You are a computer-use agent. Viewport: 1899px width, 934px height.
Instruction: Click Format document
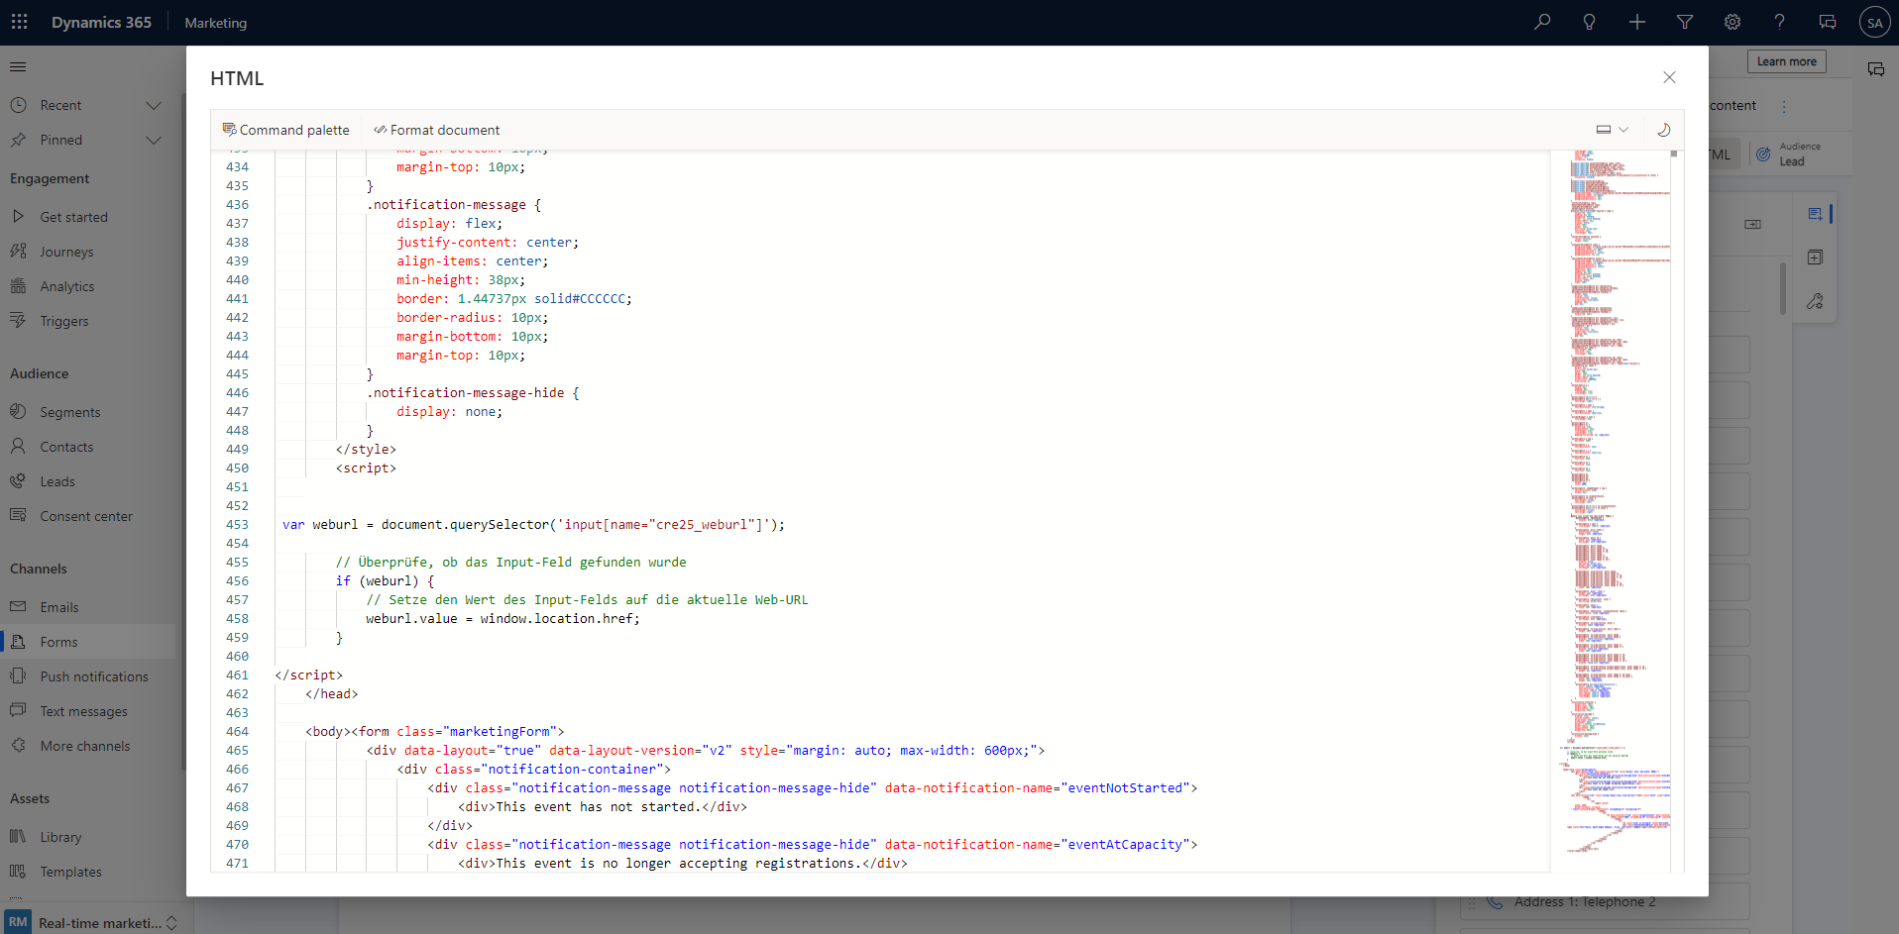coord(437,130)
